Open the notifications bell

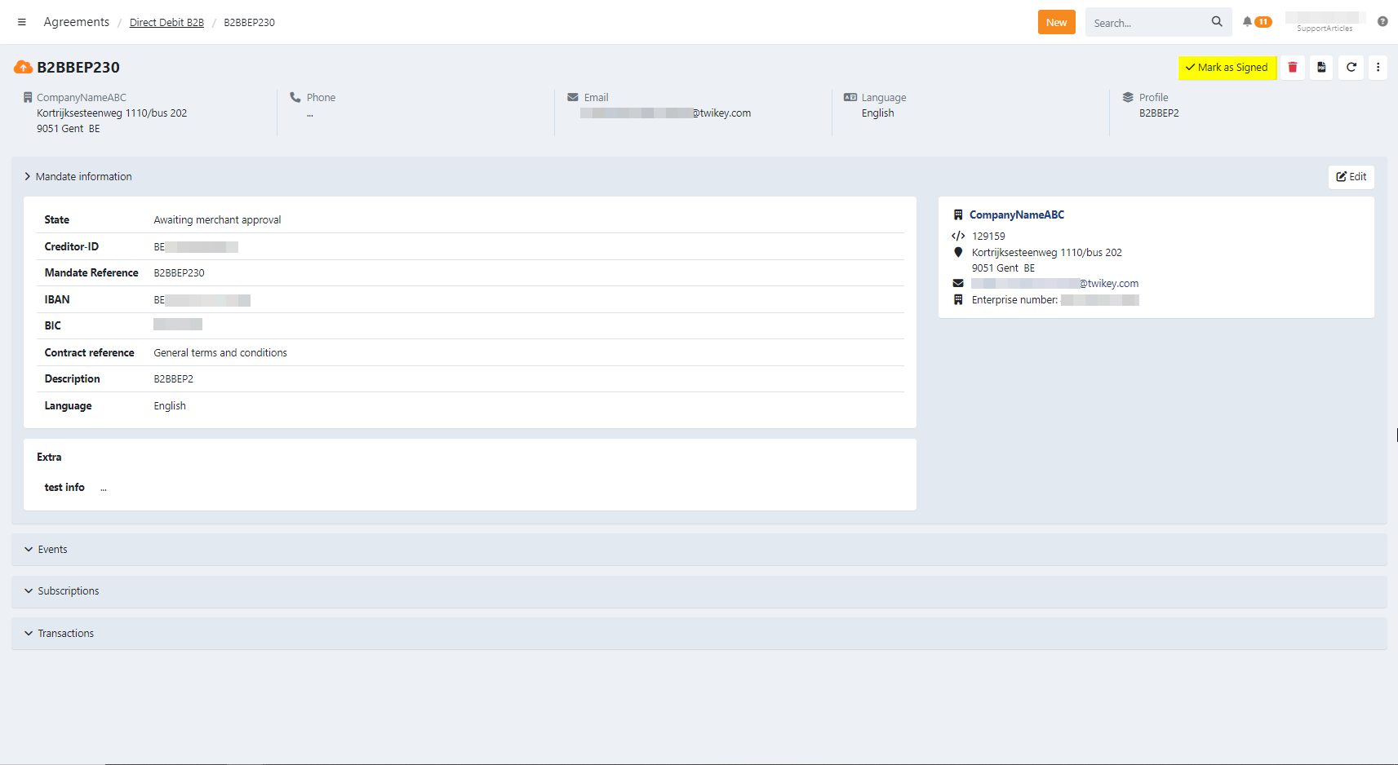click(1247, 22)
